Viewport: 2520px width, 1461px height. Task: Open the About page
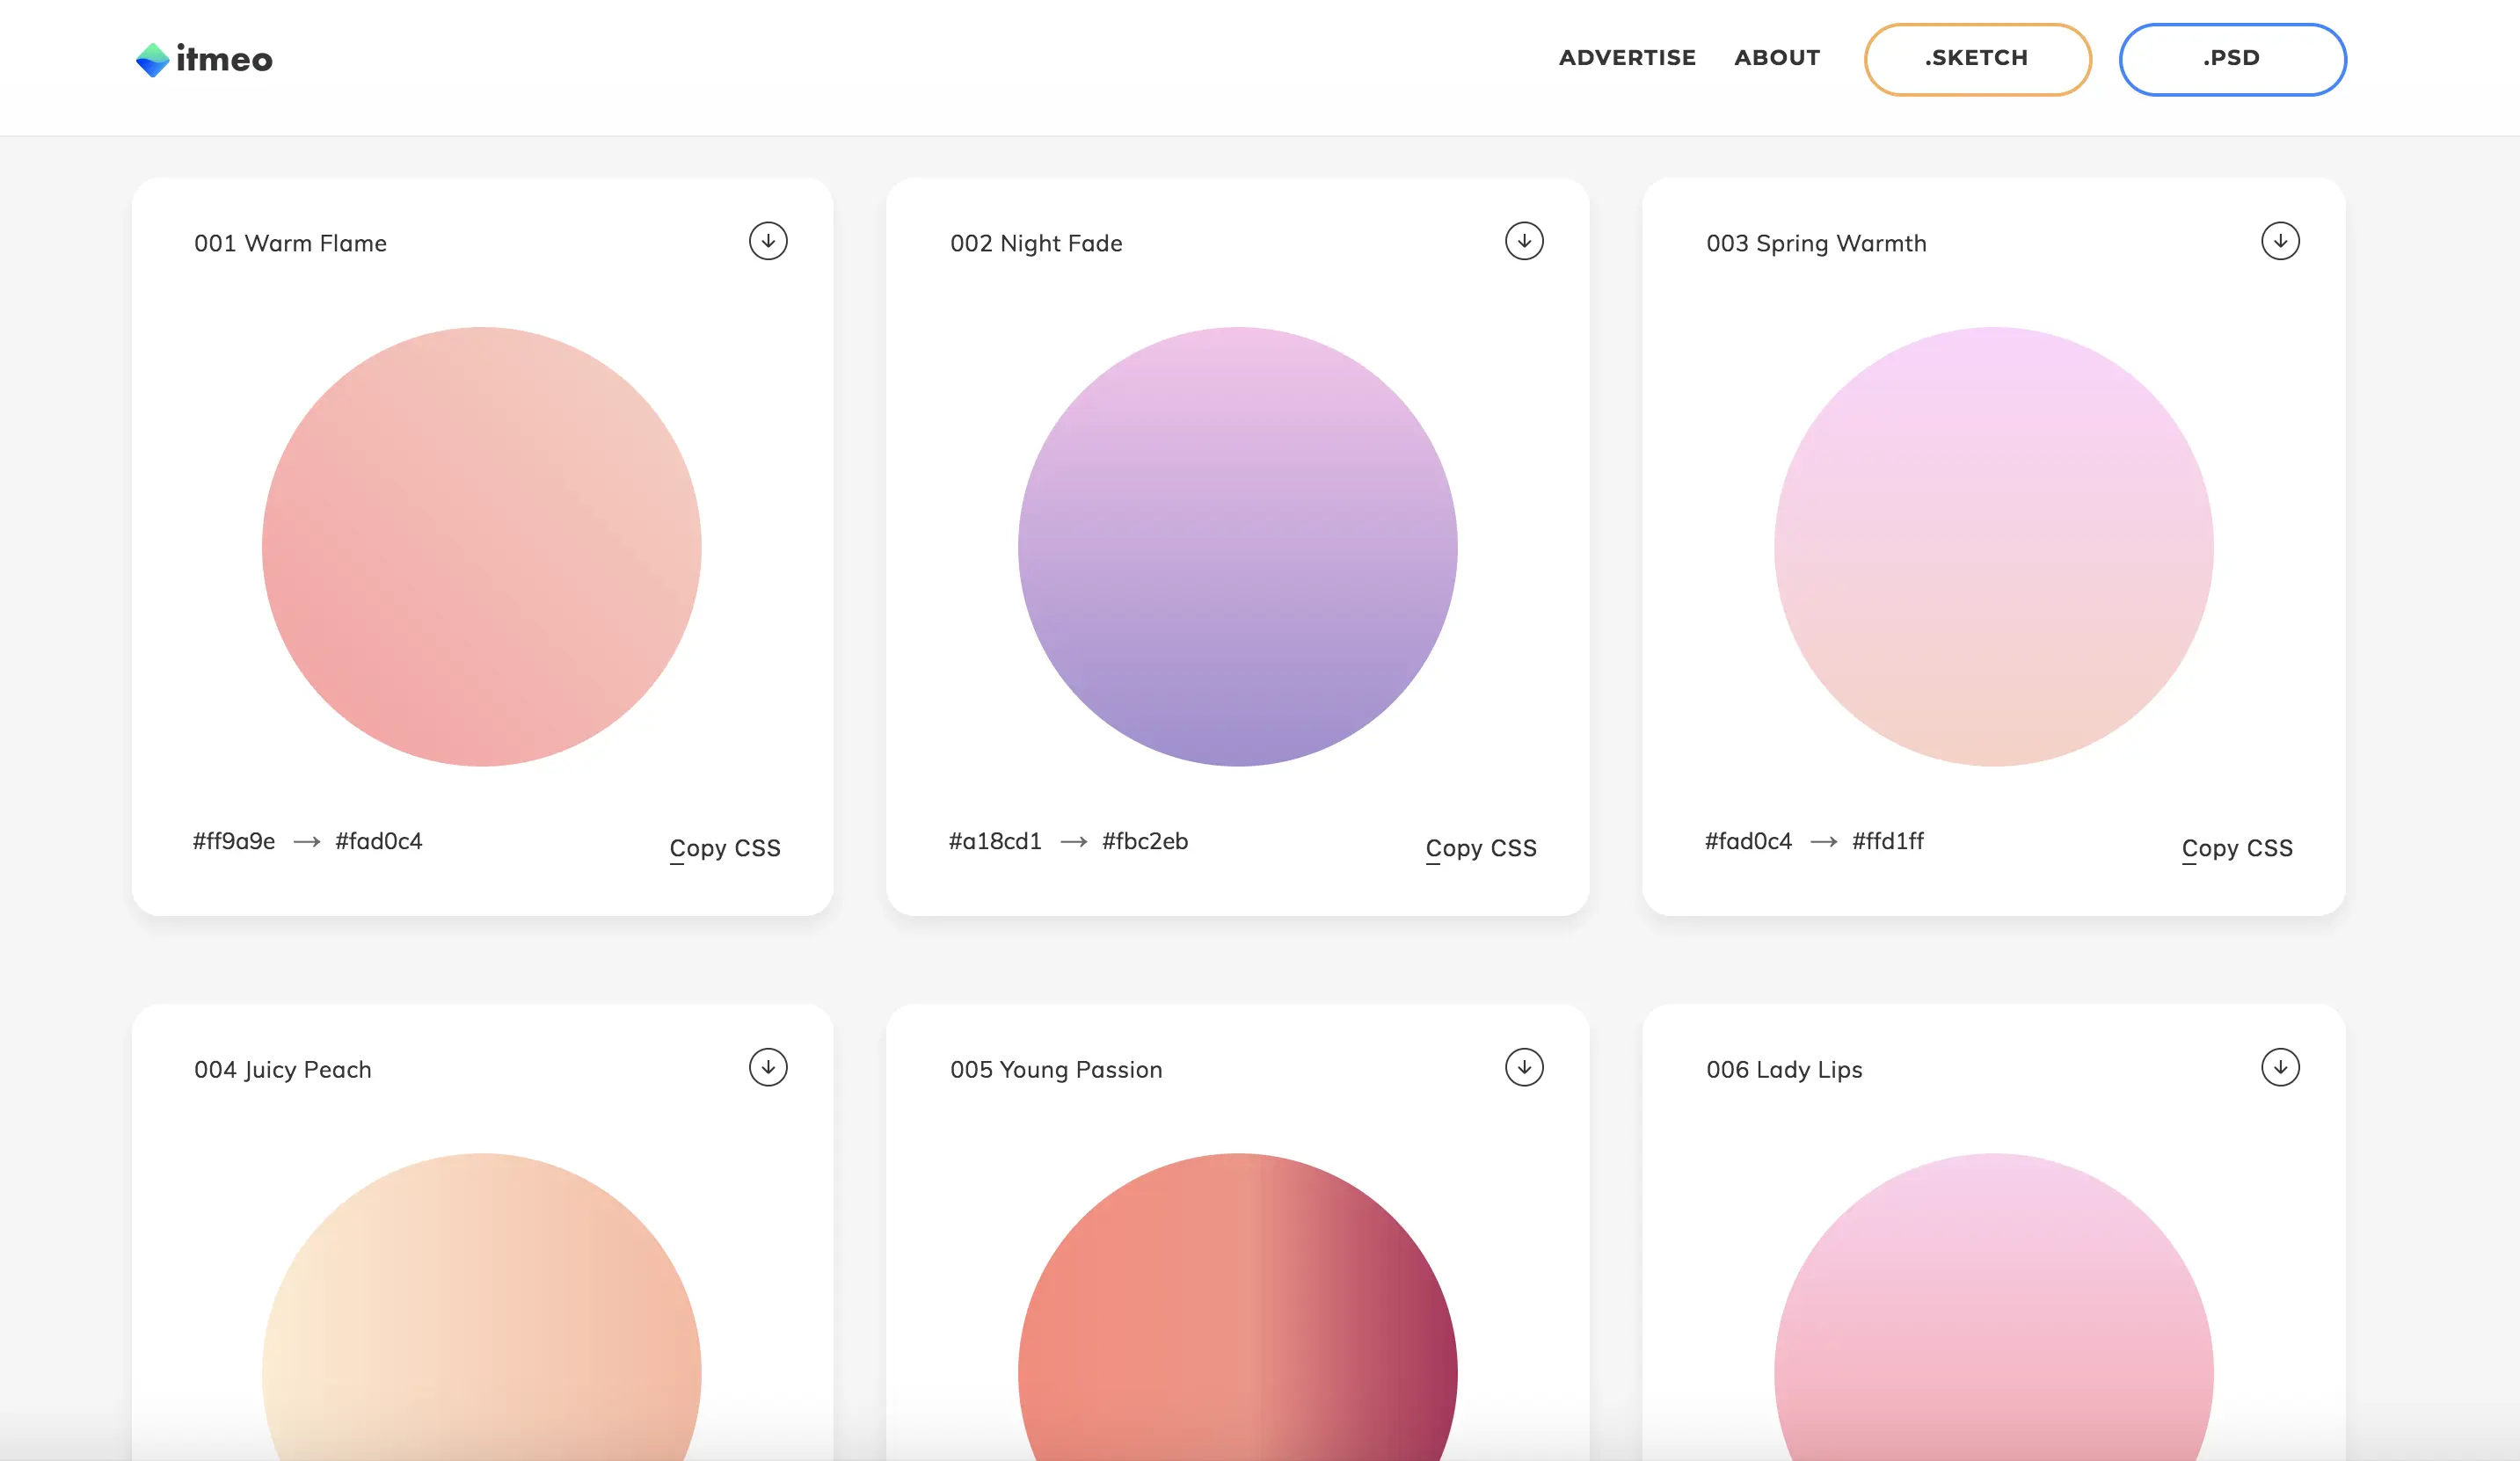pyautogui.click(x=1777, y=58)
